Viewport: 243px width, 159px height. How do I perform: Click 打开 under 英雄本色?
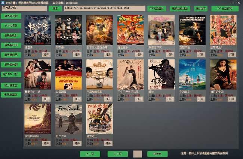[201, 55]
